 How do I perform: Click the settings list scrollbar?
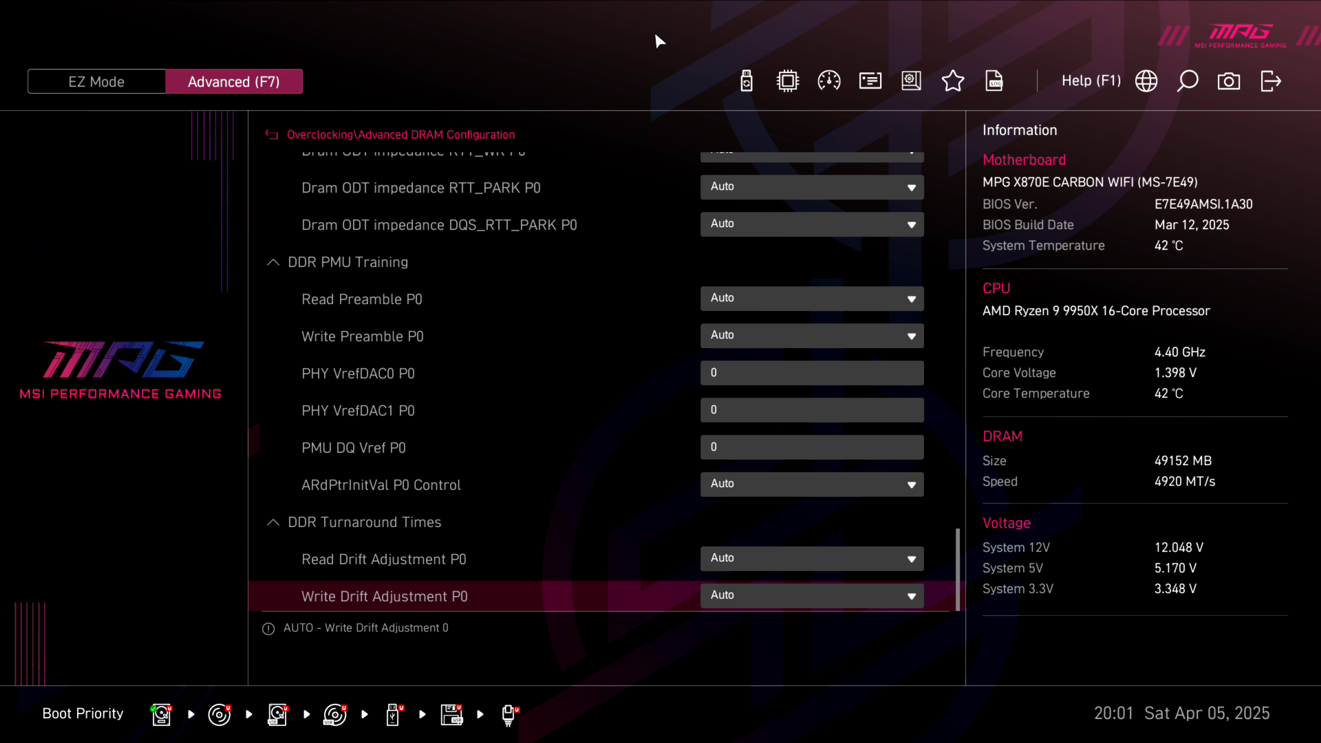click(958, 568)
